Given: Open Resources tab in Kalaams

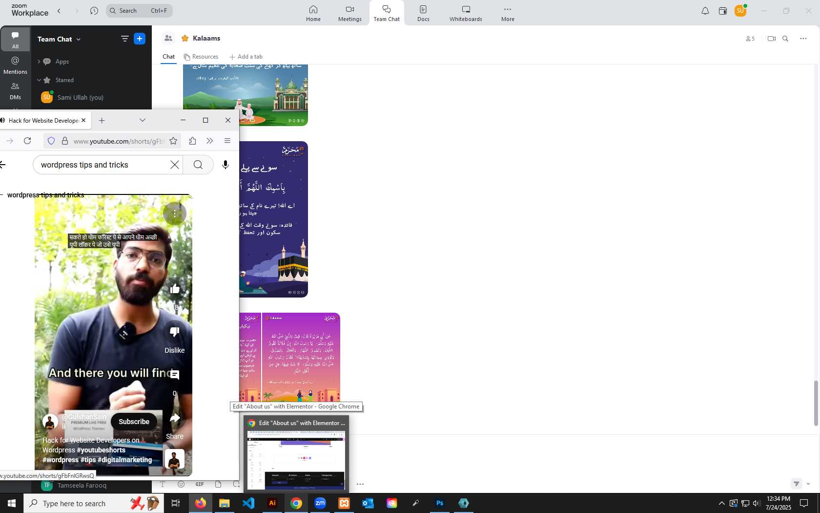Looking at the screenshot, I should pyautogui.click(x=201, y=57).
